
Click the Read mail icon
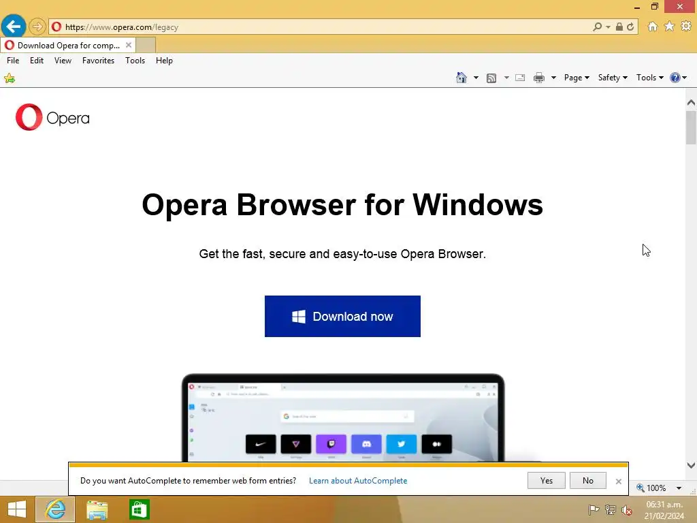[520, 78]
